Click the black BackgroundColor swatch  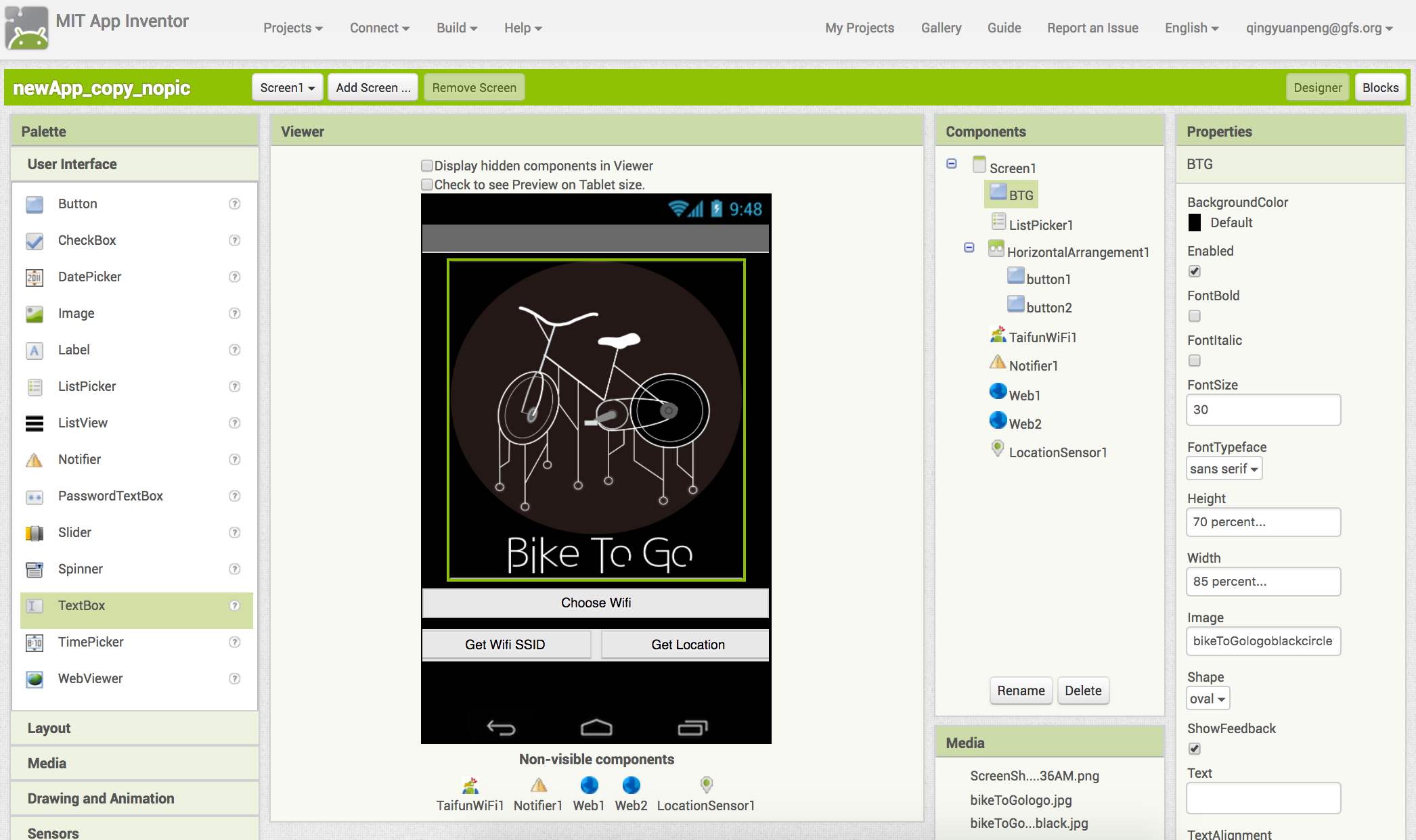(x=1195, y=223)
